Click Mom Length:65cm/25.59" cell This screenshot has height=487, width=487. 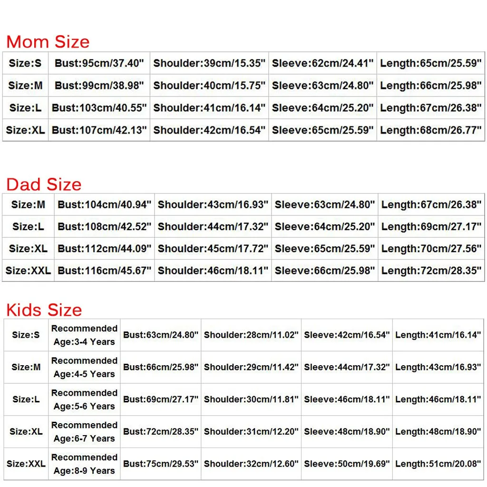[x=431, y=63]
